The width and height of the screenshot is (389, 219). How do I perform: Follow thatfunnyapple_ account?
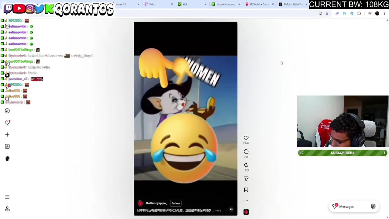coord(176,203)
